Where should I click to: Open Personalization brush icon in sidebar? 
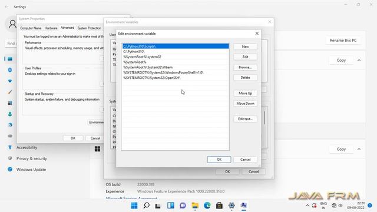(x=10, y=92)
